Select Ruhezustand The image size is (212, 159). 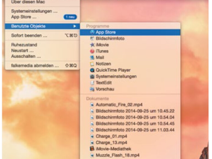(x=42, y=45)
